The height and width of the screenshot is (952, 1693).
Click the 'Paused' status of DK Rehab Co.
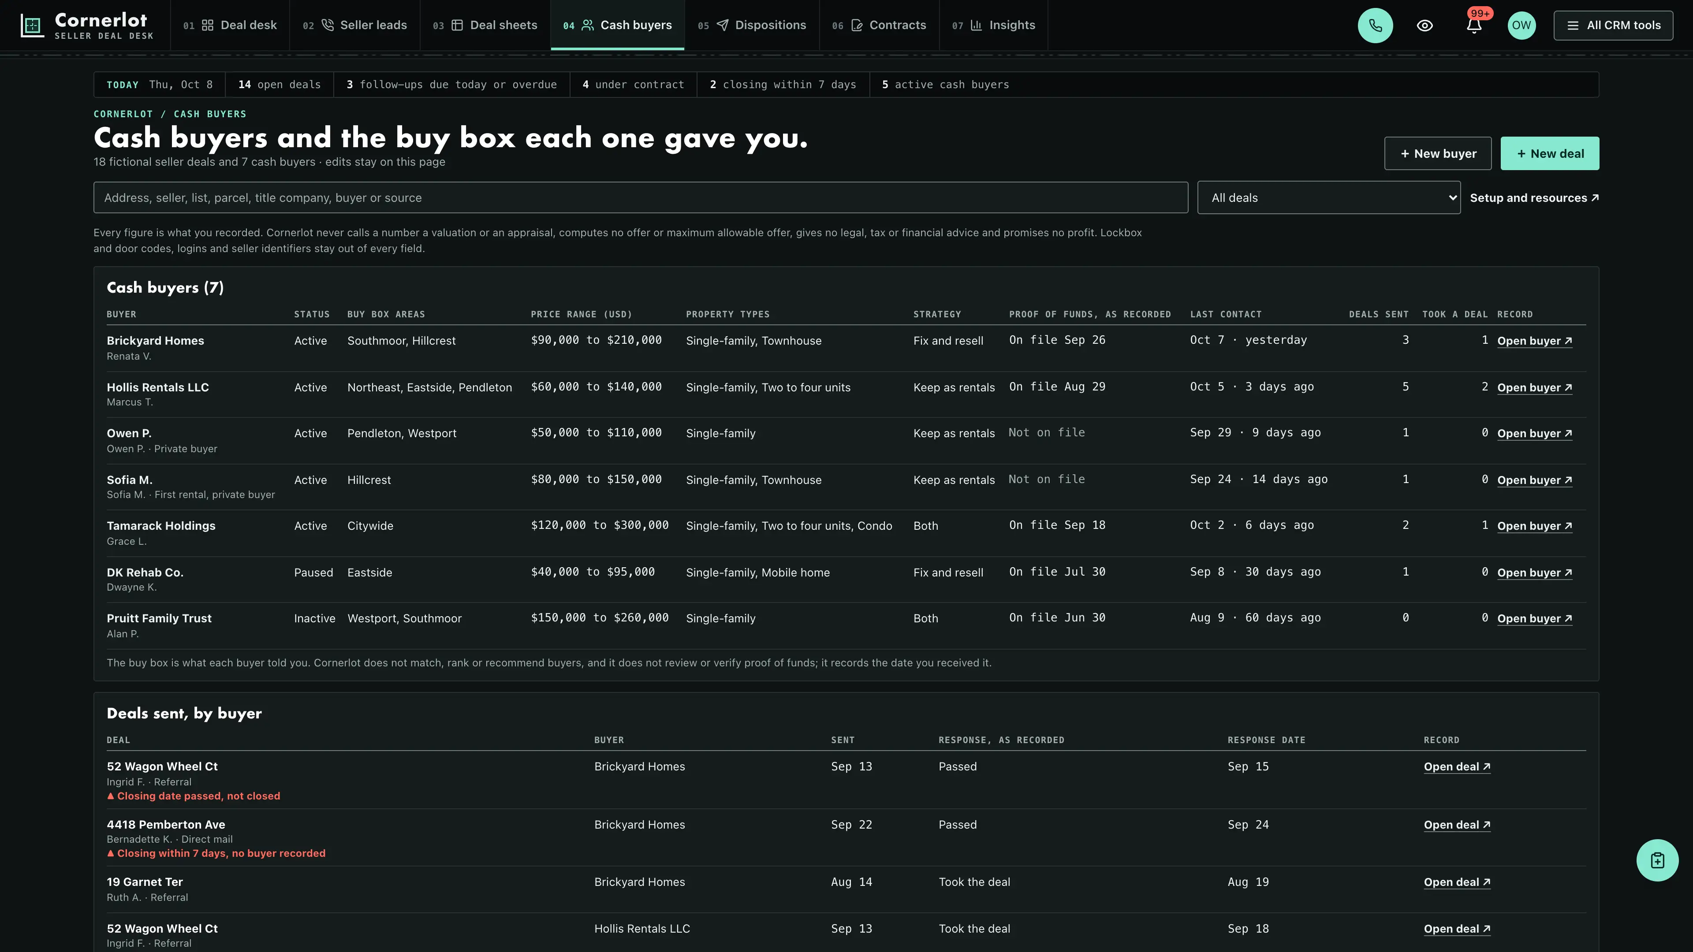[x=313, y=572]
